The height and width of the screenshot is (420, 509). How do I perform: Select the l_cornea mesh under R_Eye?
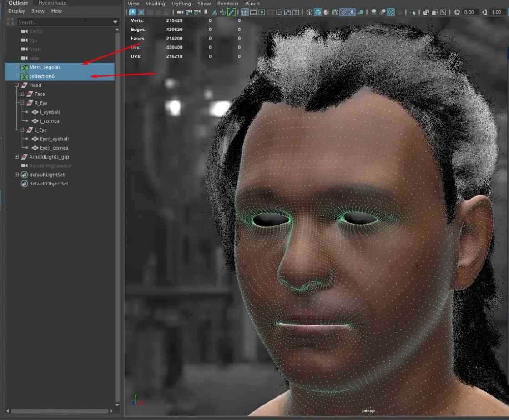[x=50, y=121]
